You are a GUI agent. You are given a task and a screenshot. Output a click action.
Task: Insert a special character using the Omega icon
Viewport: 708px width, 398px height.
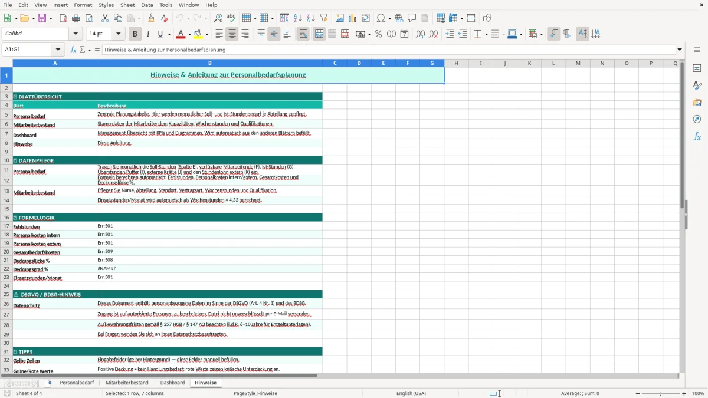pos(381,18)
